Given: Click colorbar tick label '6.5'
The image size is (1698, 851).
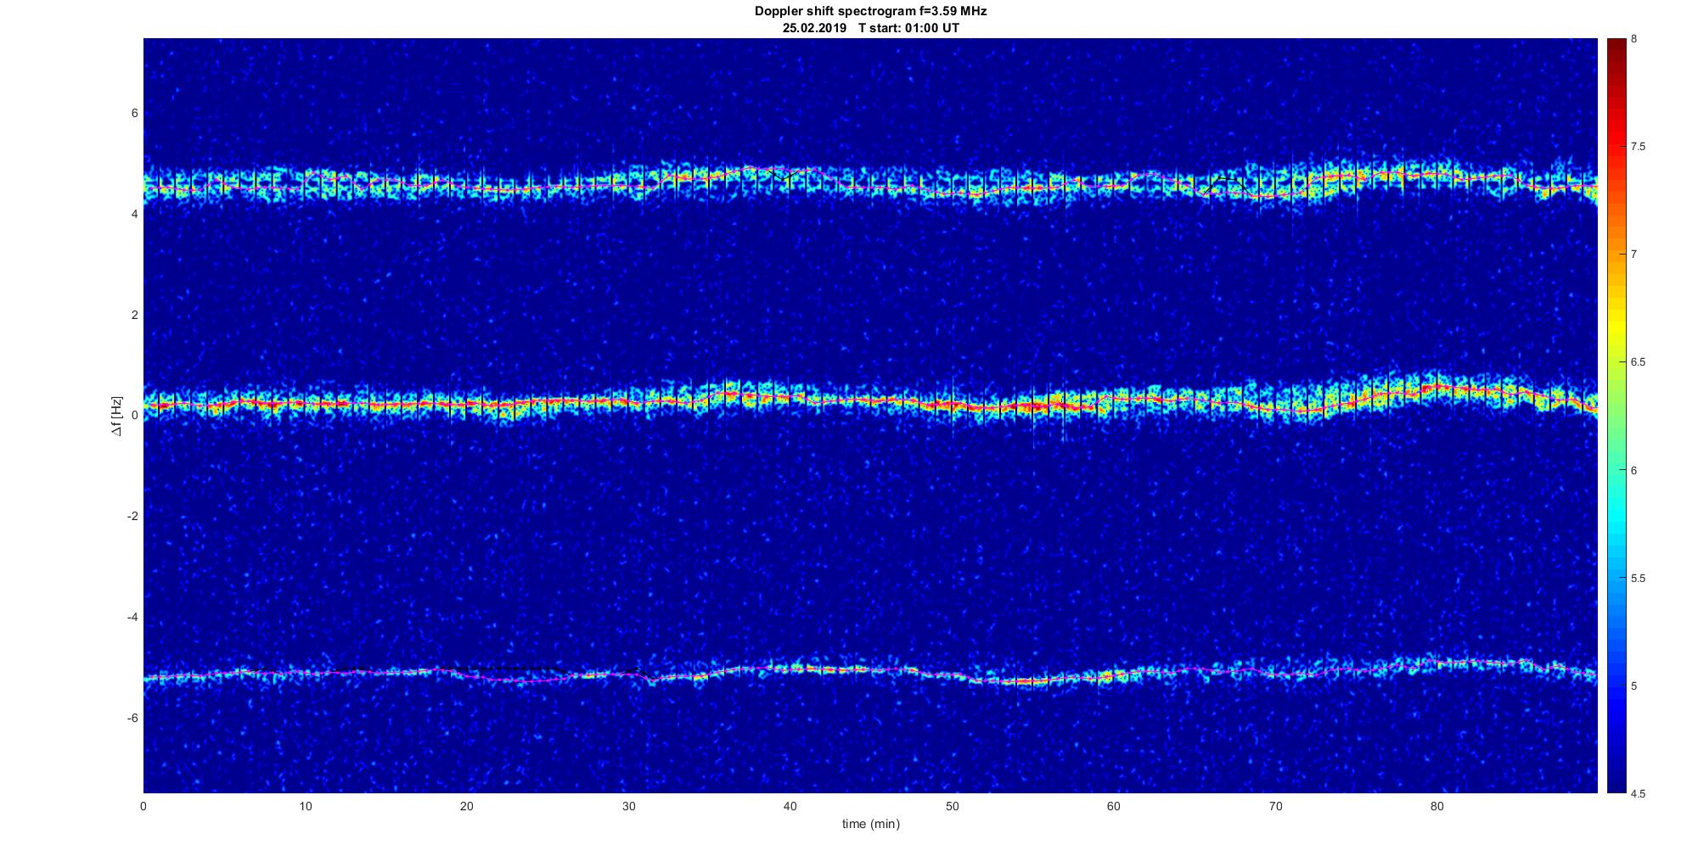Looking at the screenshot, I should (x=1638, y=362).
